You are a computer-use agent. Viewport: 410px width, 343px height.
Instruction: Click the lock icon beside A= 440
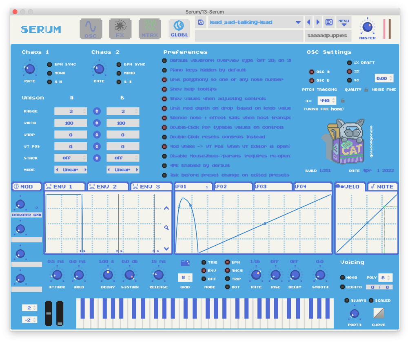(343, 100)
